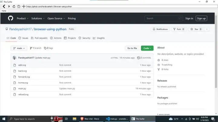Open the Windows Start menu
Screen dimensions: 218x122
4,119
